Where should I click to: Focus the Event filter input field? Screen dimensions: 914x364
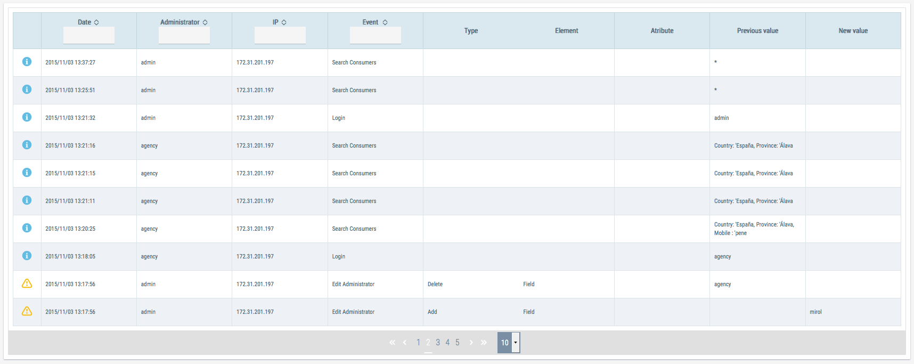tap(376, 36)
